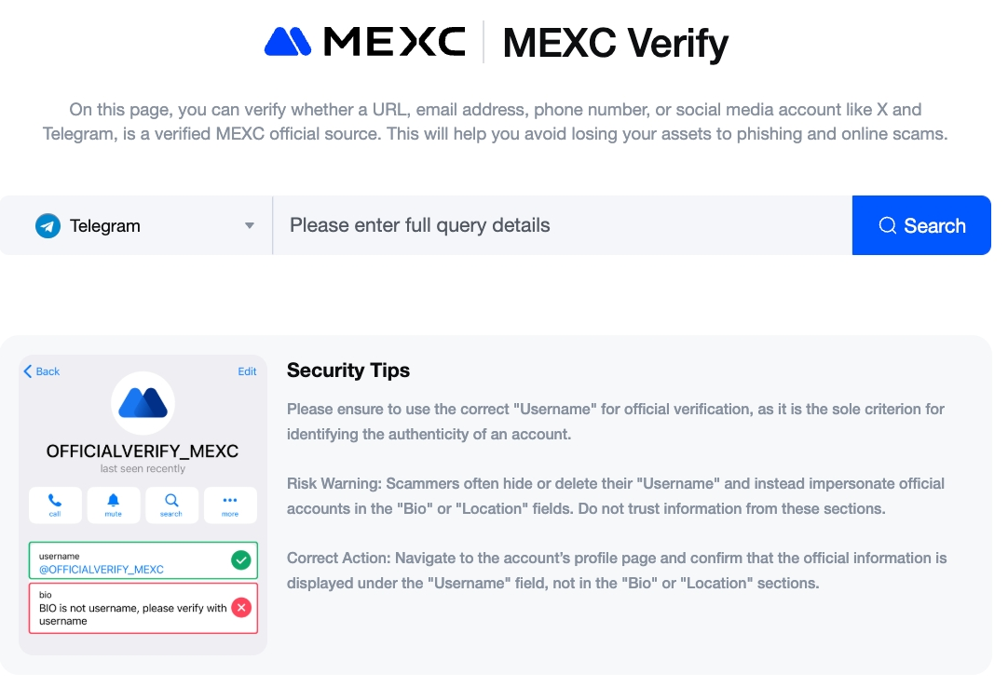
Task: Click the red X icon on bio
Action: coord(240,608)
